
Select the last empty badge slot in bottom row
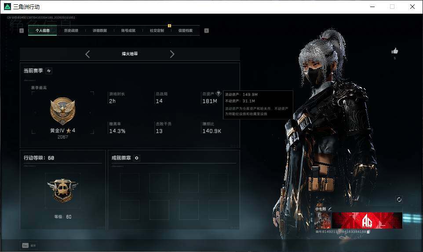tap(218, 210)
